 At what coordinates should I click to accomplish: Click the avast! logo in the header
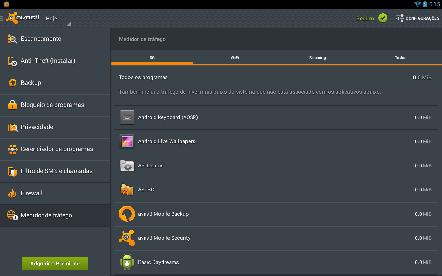[x=22, y=18]
